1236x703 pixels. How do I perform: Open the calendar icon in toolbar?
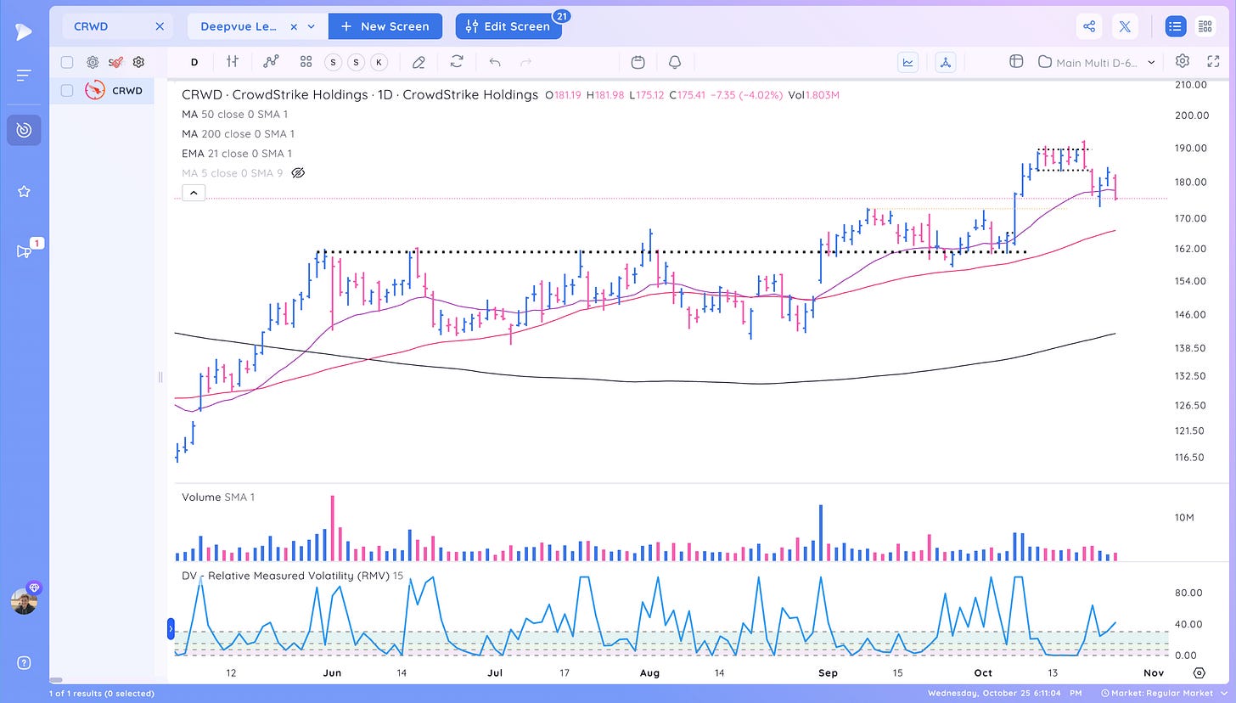click(x=638, y=62)
